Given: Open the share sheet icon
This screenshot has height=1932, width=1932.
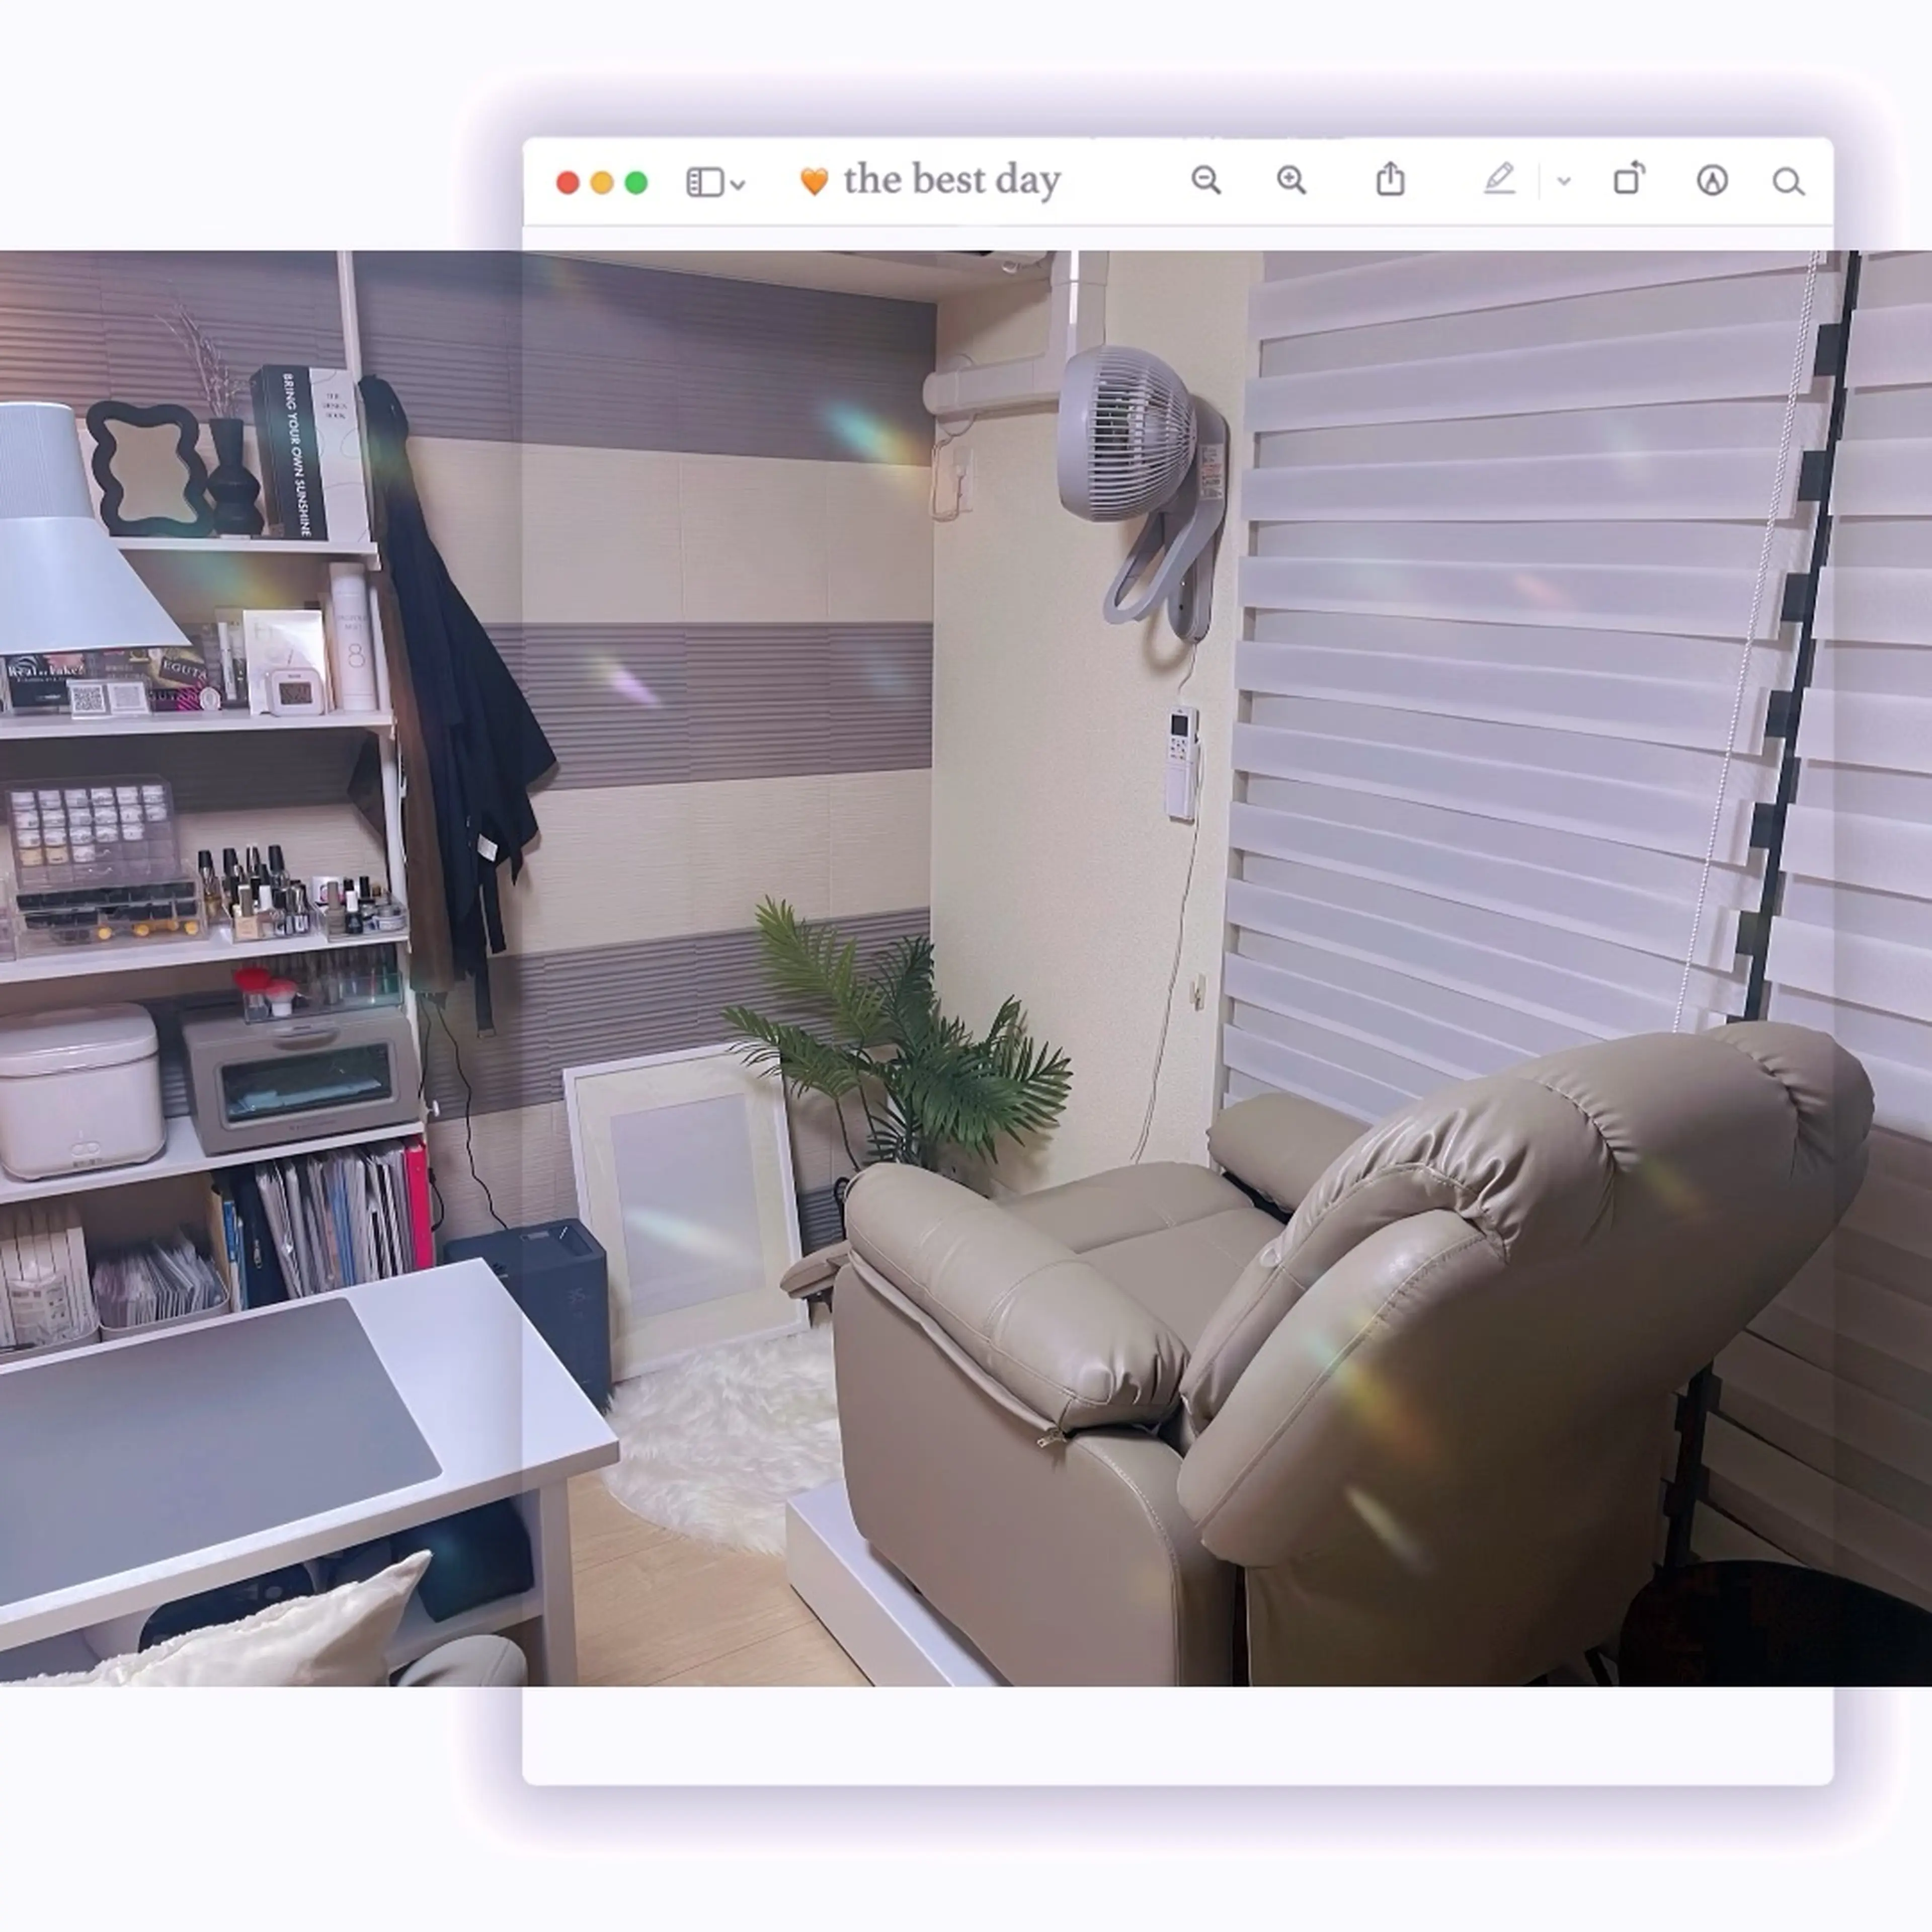Looking at the screenshot, I should (x=1390, y=180).
